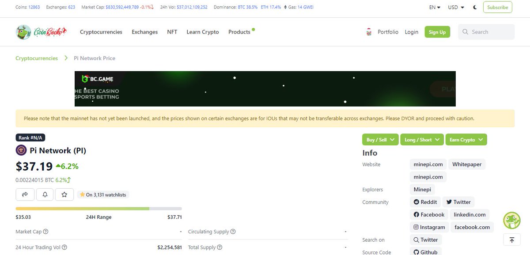
Task: Open the Products menu
Action: pos(239,32)
